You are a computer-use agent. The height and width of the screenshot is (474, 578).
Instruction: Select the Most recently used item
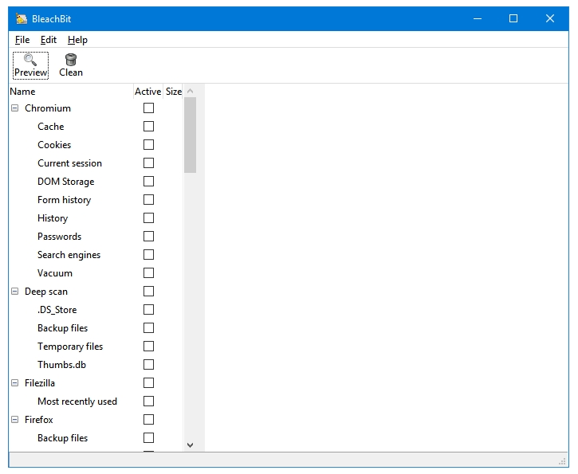(x=77, y=402)
